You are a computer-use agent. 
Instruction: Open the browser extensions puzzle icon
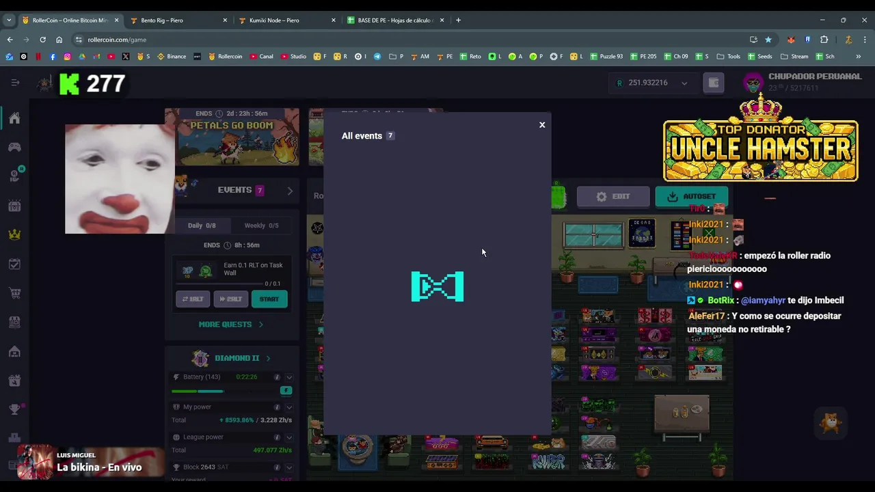(x=824, y=40)
